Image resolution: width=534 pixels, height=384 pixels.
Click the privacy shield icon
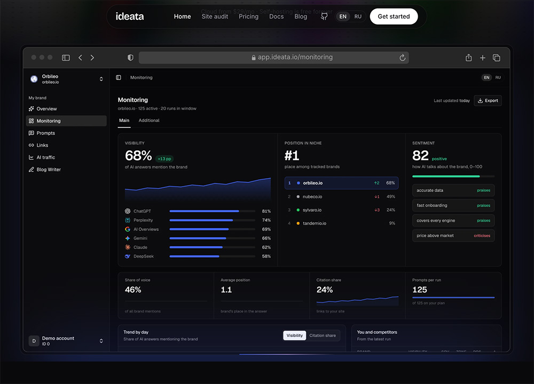(130, 58)
